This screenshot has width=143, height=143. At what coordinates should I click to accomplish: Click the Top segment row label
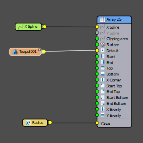coord(110,68)
